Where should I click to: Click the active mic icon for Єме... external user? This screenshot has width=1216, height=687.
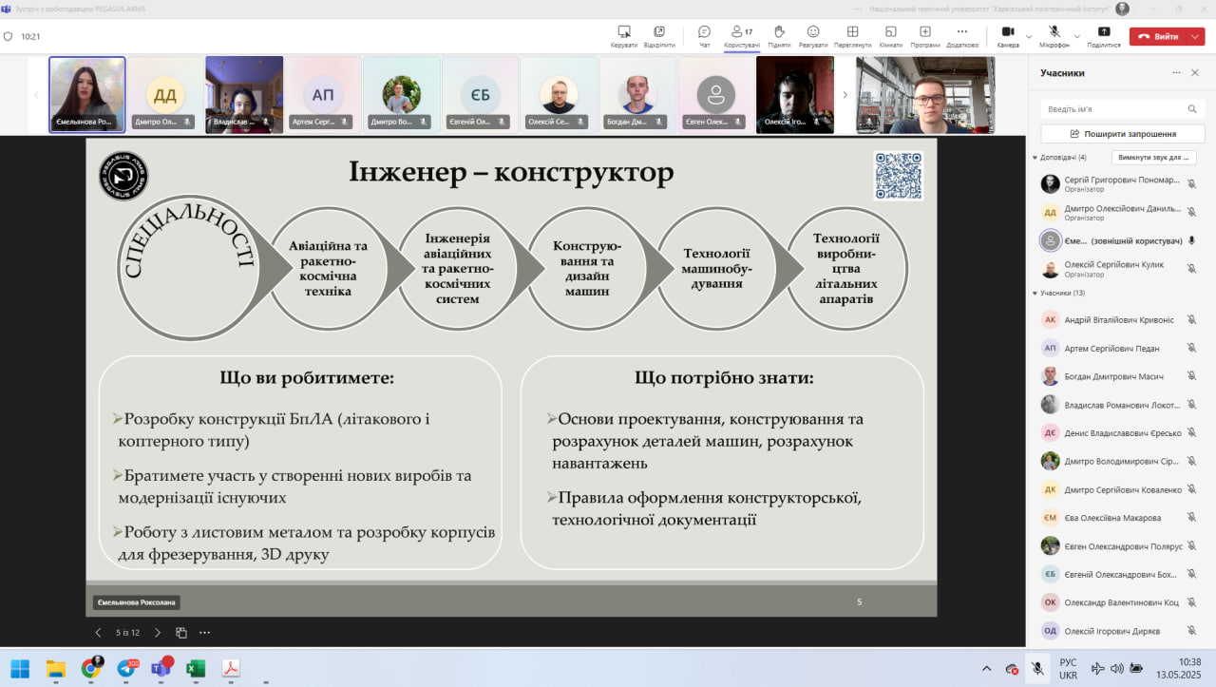(x=1191, y=240)
